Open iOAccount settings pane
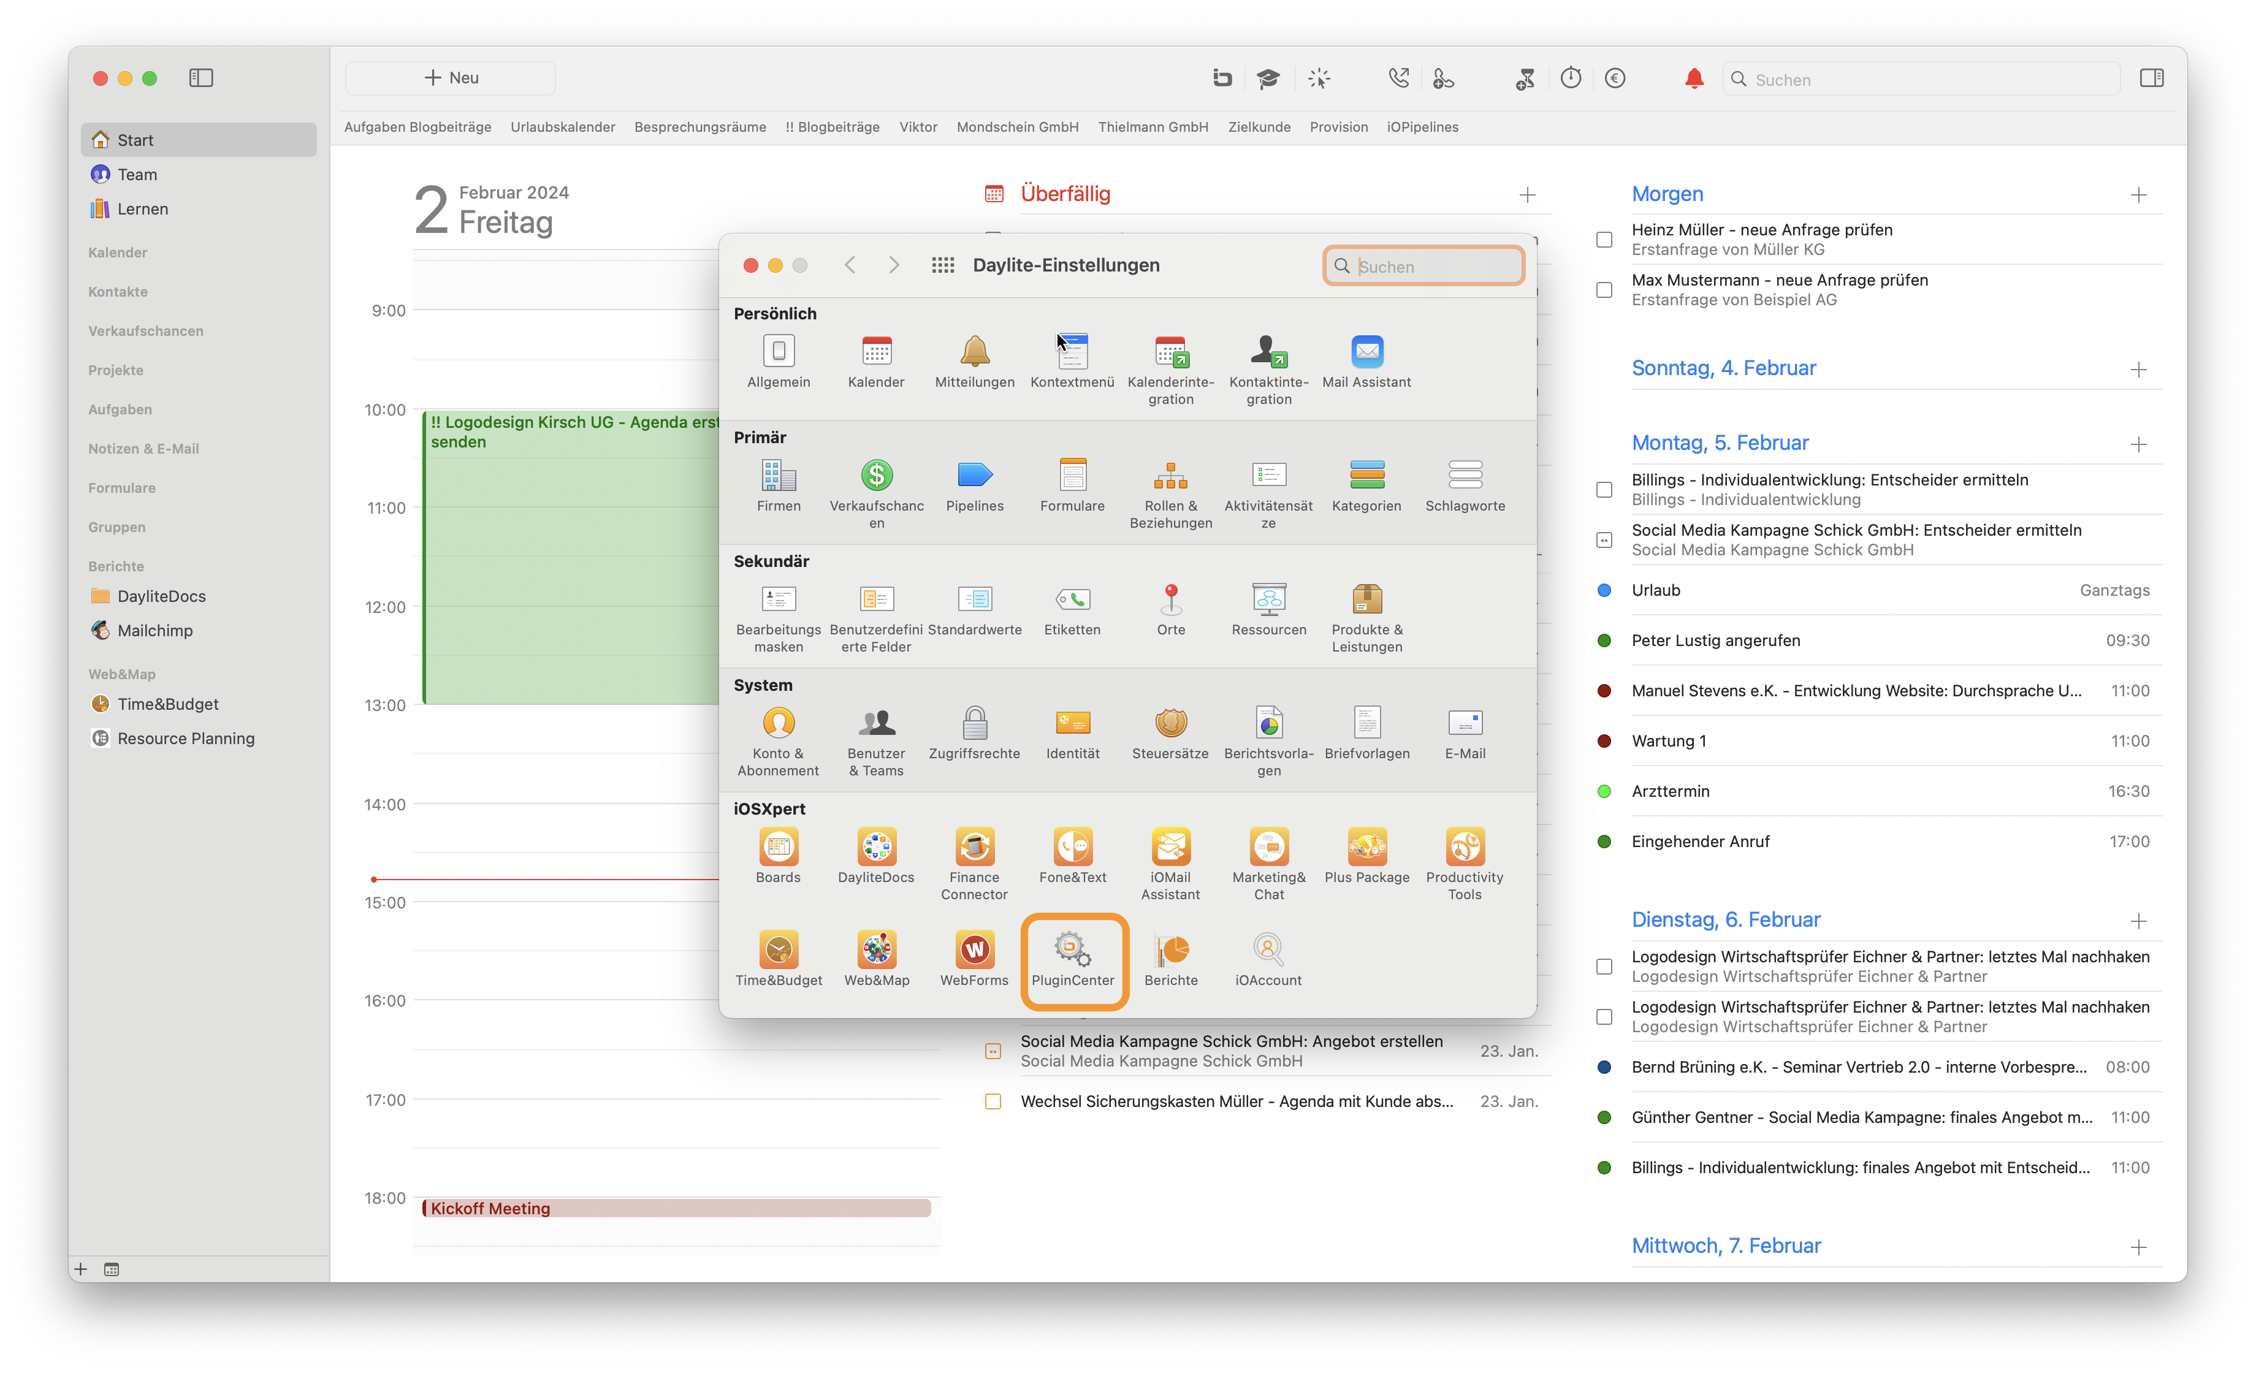Viewport: 2256px width, 1373px height. pos(1268,959)
